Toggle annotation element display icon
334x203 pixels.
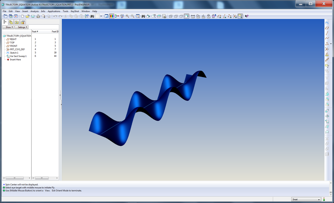(x=240, y=16)
